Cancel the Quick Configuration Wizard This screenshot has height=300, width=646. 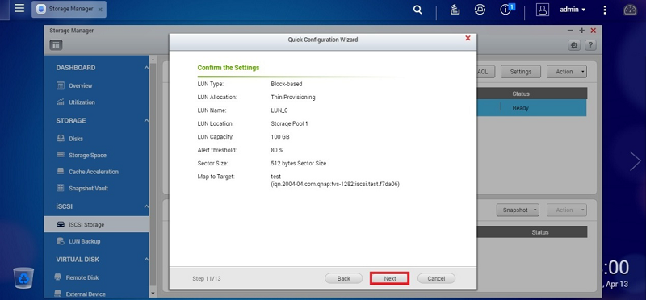point(436,278)
